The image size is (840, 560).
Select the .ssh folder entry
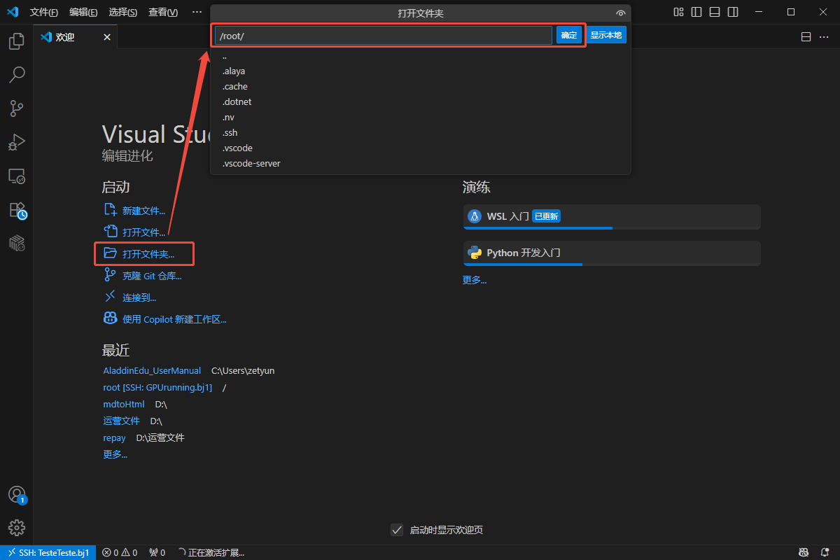[421, 133]
